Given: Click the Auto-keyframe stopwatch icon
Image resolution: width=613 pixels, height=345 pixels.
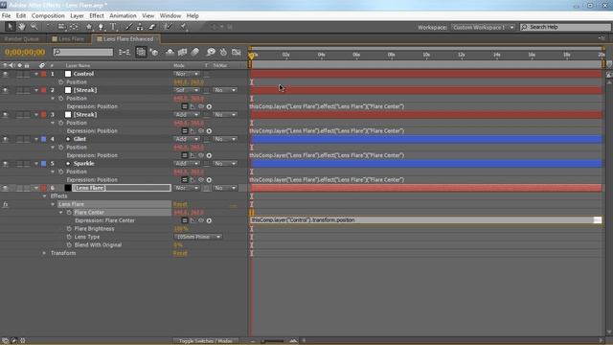Looking at the screenshot, I should [223, 52].
